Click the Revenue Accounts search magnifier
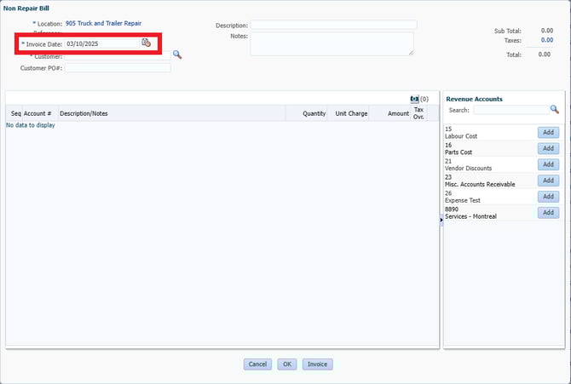Viewport: 571px width, 384px height. (x=554, y=110)
